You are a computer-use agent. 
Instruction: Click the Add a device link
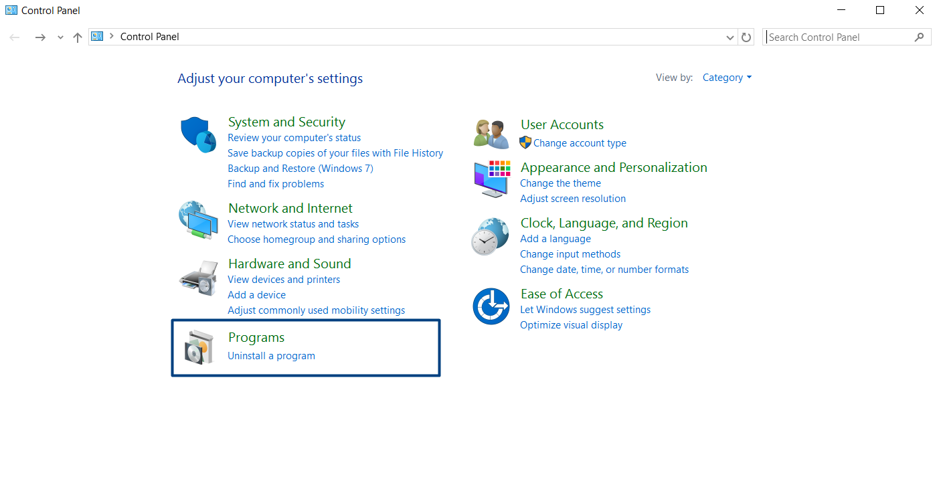pyautogui.click(x=256, y=295)
